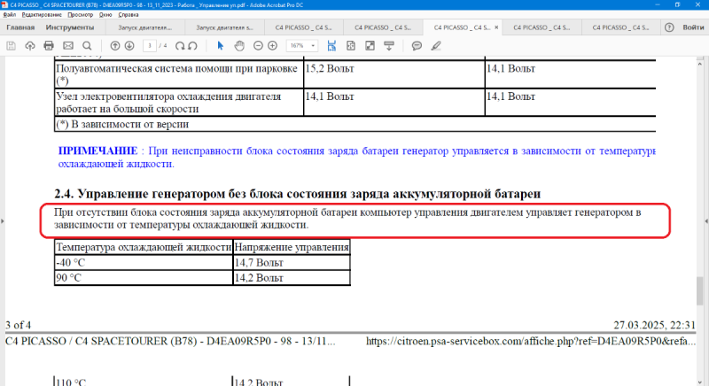Zoom in with plus icon
Screen dimensions: 709x386
point(275,45)
